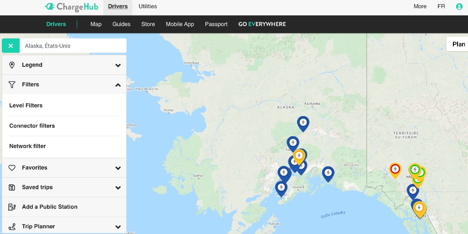Click the Filters funnel icon
The height and width of the screenshot is (234, 468).
click(12, 85)
